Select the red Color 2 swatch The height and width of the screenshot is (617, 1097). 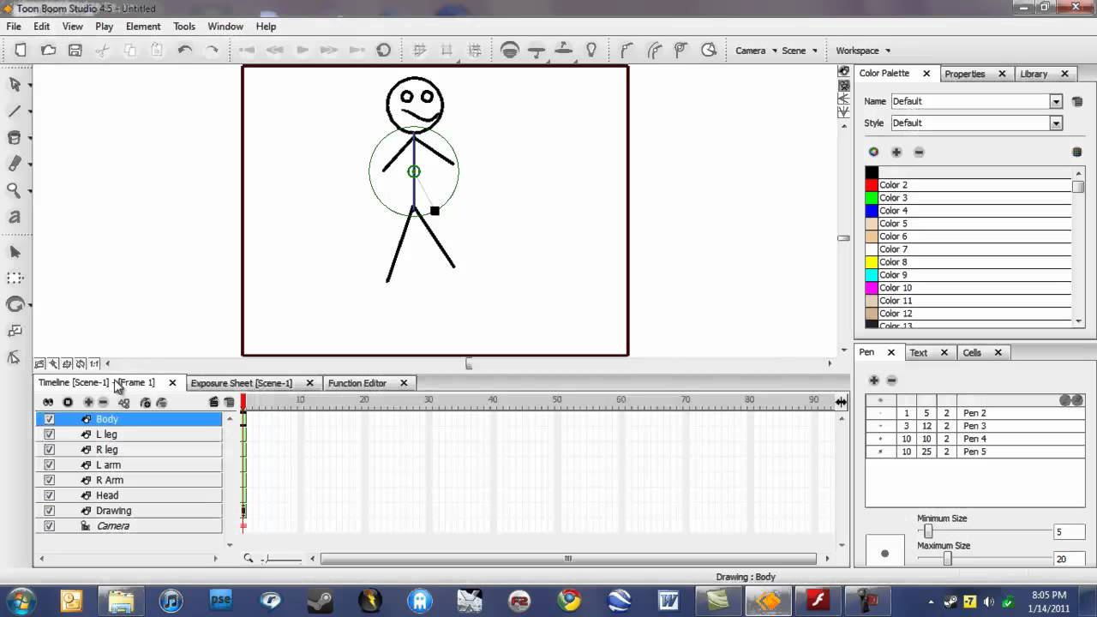872,185
